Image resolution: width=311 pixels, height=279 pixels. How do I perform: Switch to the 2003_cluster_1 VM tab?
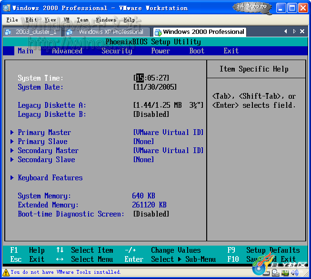(x=32, y=32)
